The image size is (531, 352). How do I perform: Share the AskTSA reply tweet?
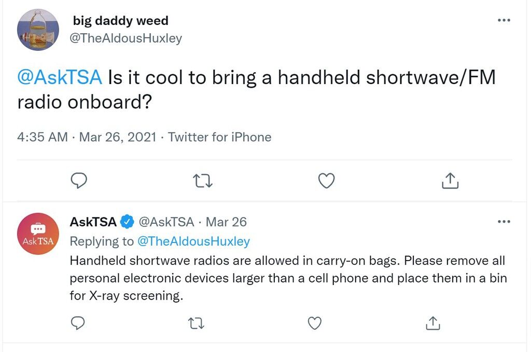point(433,323)
